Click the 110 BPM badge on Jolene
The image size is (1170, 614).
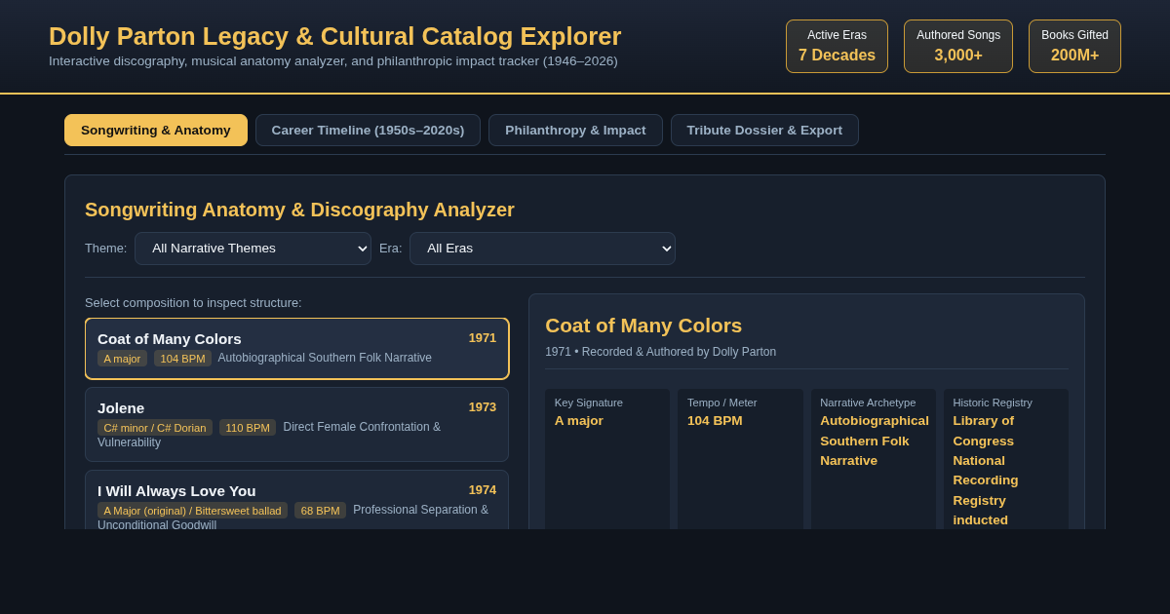tap(248, 428)
